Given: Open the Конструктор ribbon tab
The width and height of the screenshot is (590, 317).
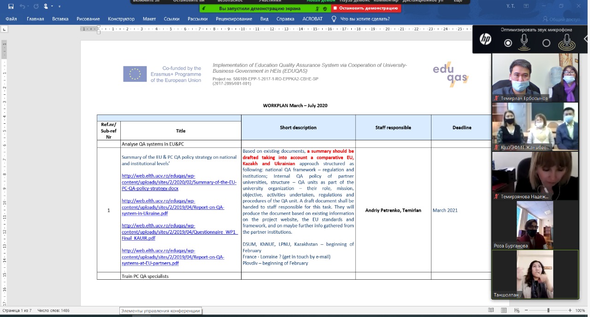Looking at the screenshot, I should (x=121, y=19).
